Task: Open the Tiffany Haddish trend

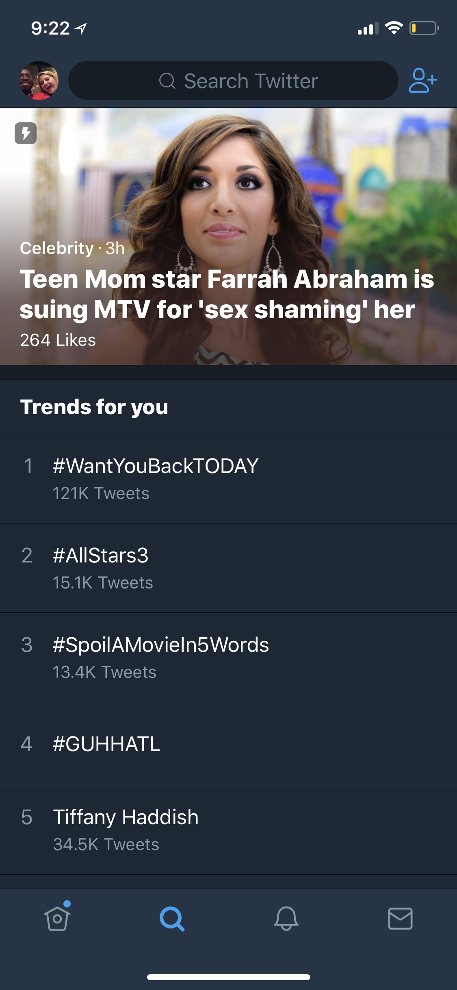Action: tap(228, 830)
